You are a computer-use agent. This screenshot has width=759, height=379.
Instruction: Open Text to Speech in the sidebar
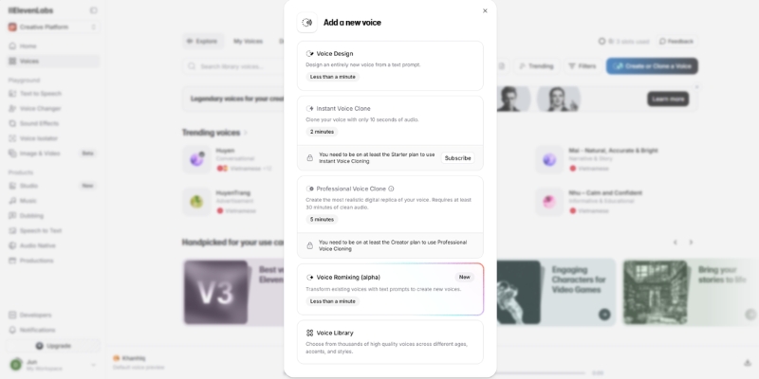click(40, 93)
